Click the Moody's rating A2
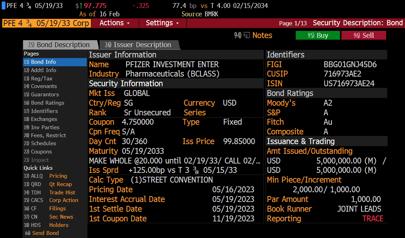 pos(328,103)
